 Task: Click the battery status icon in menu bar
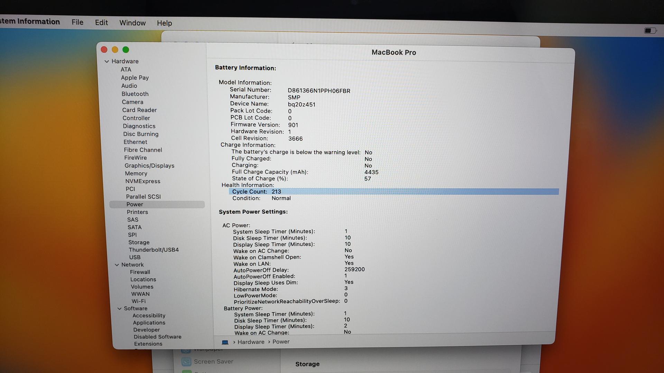[x=650, y=31]
